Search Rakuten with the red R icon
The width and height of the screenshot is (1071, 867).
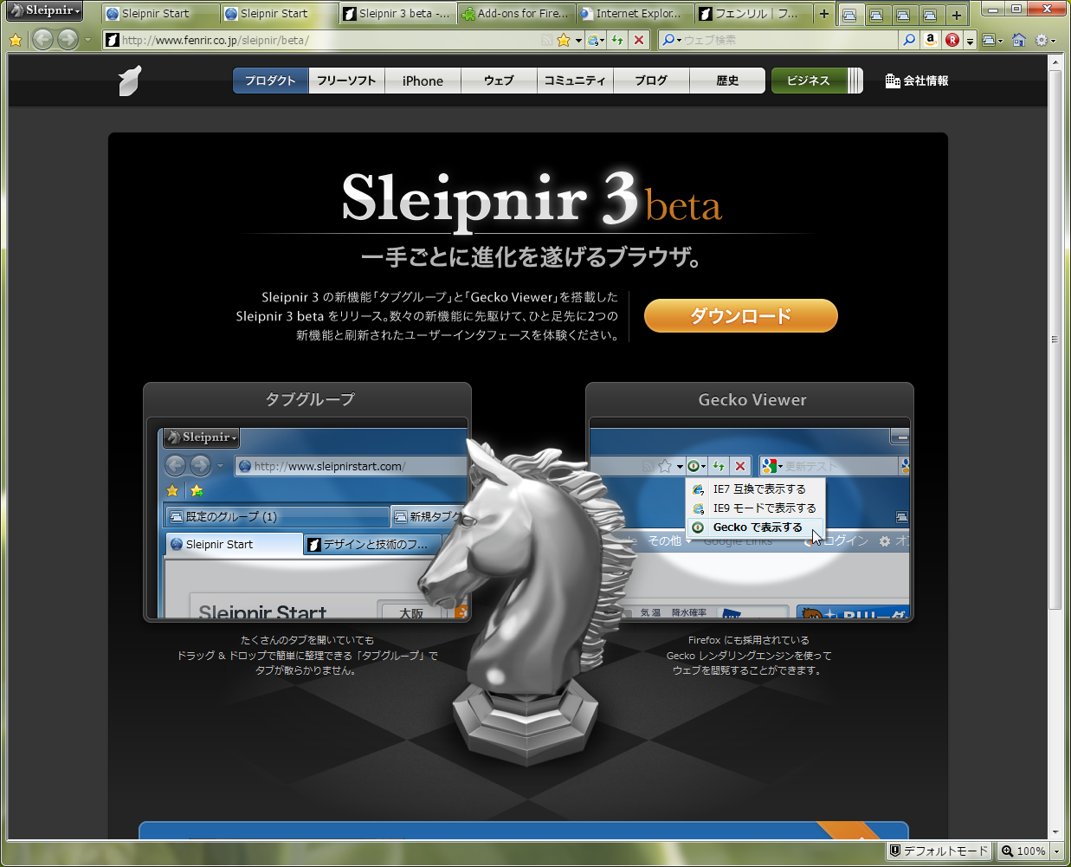point(952,40)
